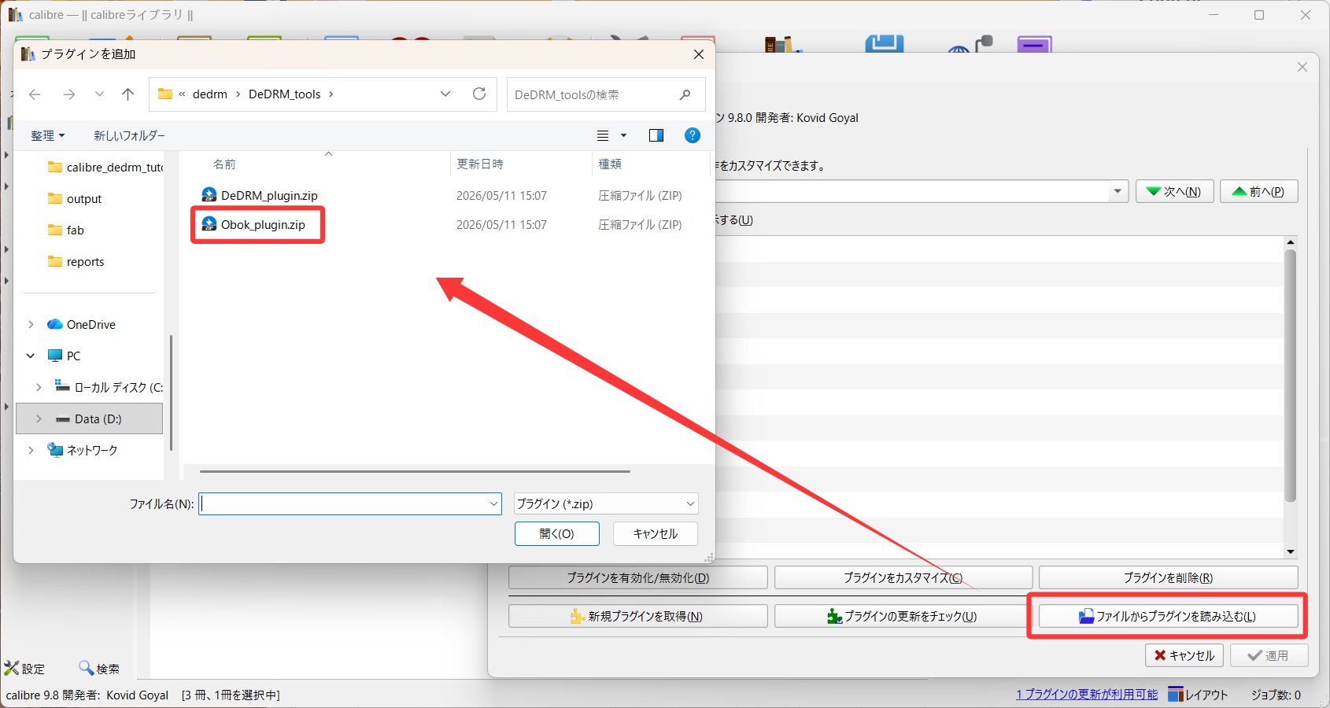Select the Data (D:) drive
Viewport: 1330px width, 708px height.
89,419
